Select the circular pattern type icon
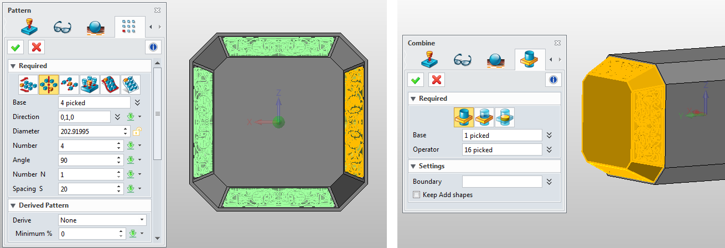The image size is (725, 248). pyautogui.click(x=49, y=85)
